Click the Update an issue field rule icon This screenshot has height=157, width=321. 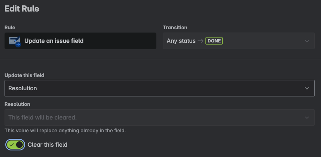click(15, 41)
